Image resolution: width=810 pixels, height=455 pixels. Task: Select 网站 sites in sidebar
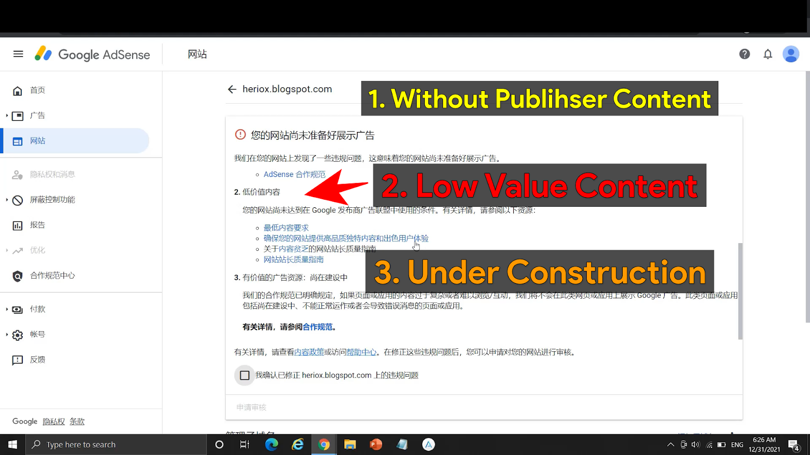(x=75, y=141)
